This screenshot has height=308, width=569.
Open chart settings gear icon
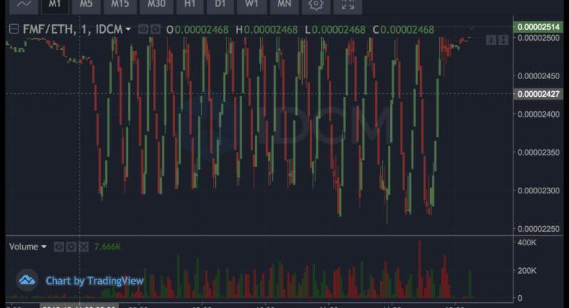(x=316, y=4)
